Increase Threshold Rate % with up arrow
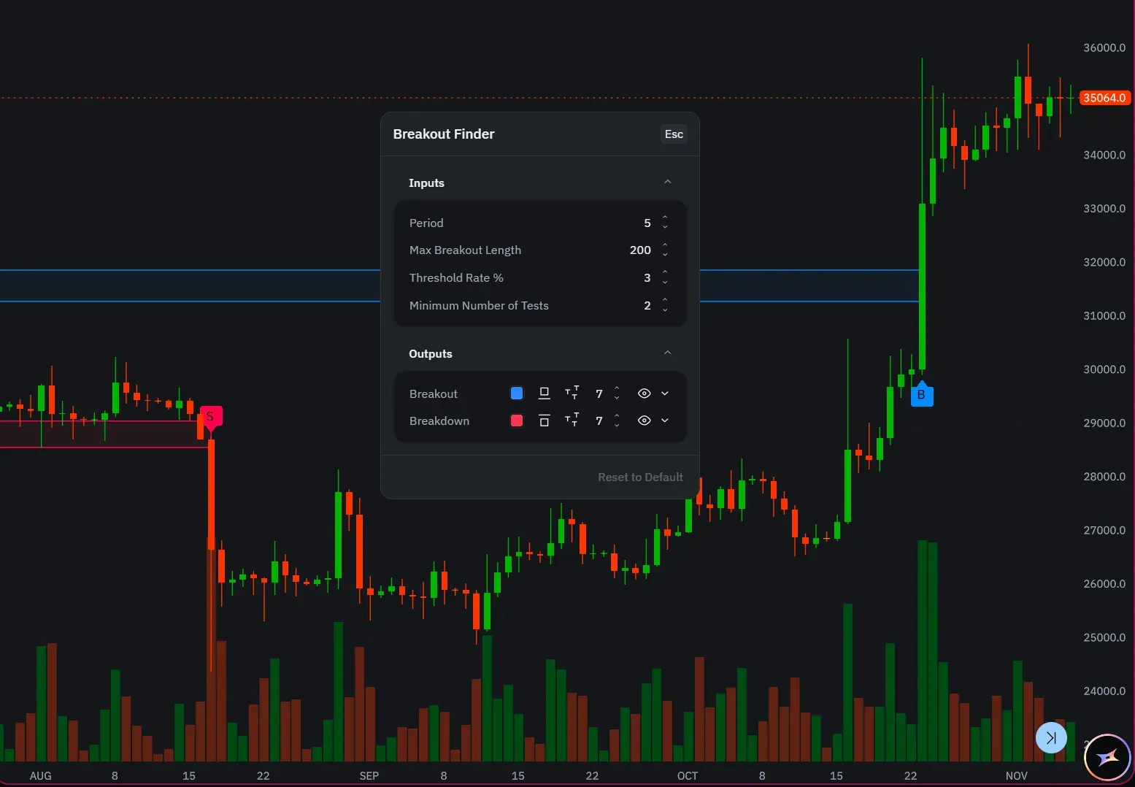Viewport: 1135px width, 787px height. coord(665,273)
